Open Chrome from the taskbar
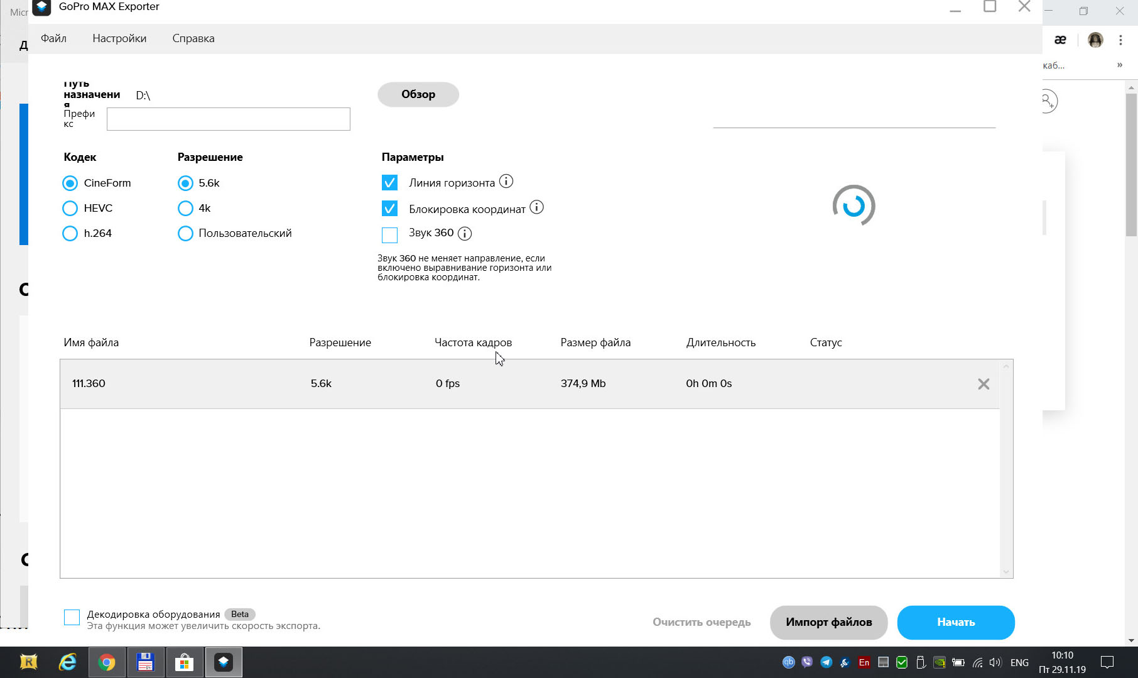This screenshot has width=1138, height=678. coord(107,662)
